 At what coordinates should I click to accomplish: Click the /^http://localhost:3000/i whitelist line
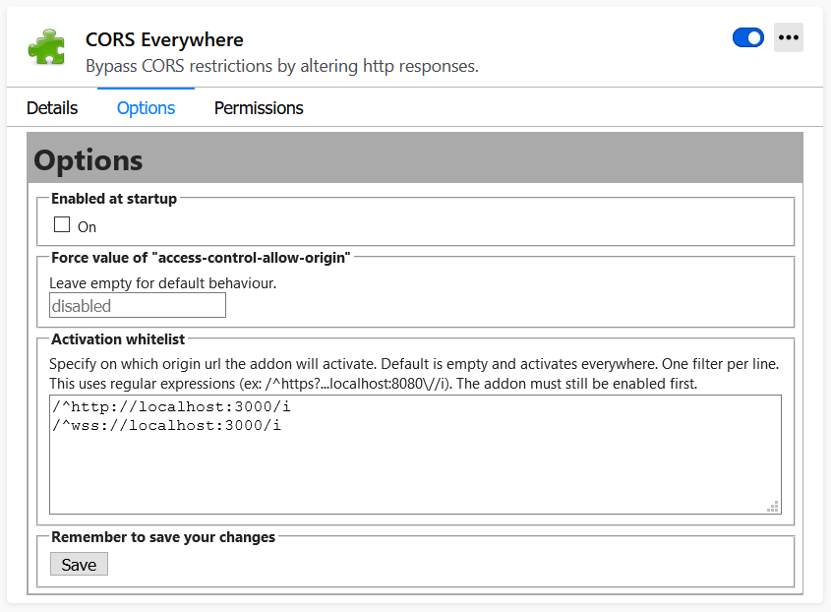coord(172,406)
